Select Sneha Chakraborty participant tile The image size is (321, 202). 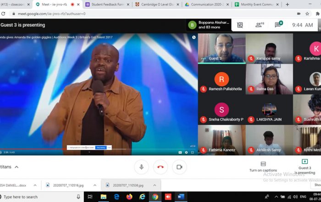(221, 109)
